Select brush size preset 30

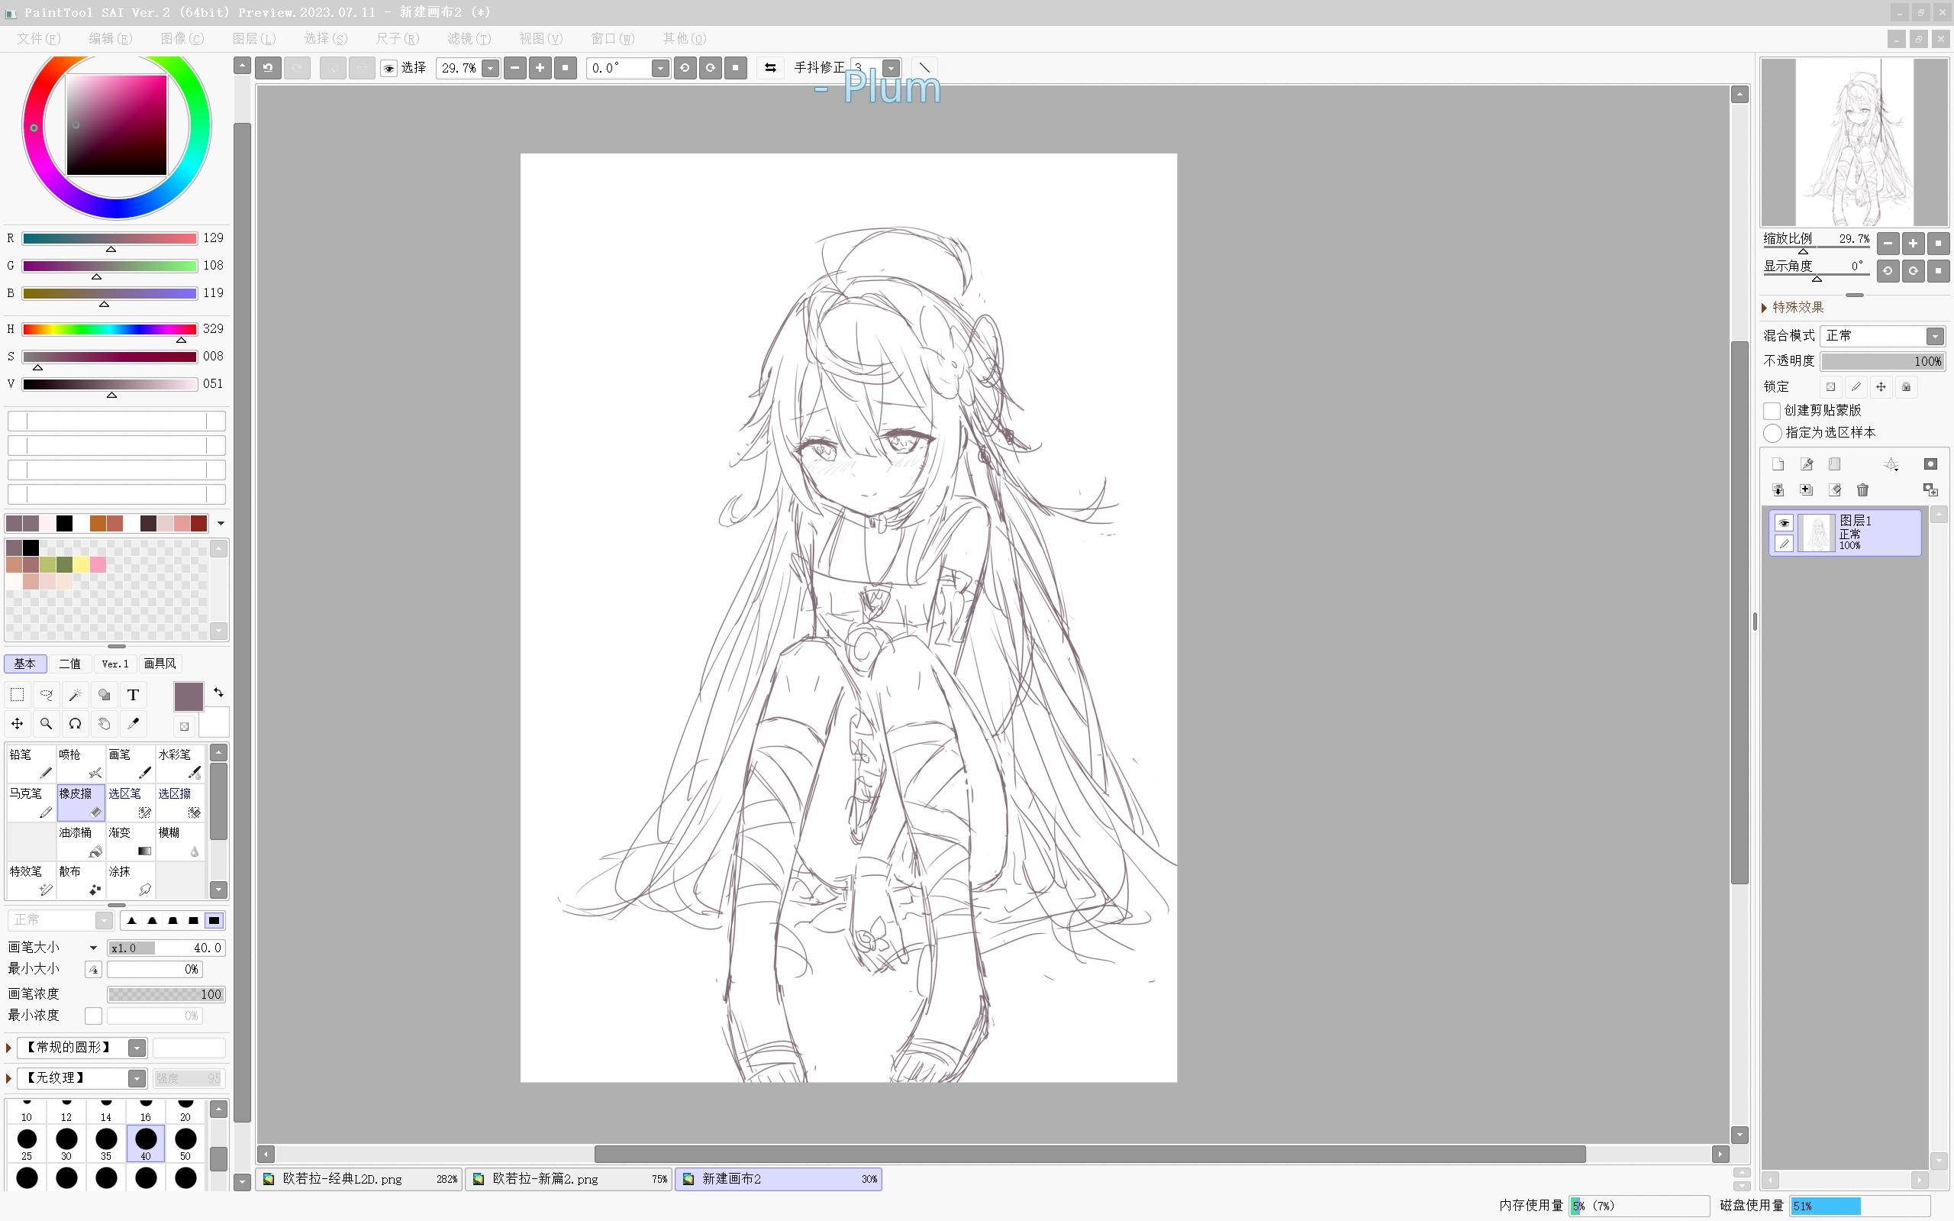coord(66,1143)
